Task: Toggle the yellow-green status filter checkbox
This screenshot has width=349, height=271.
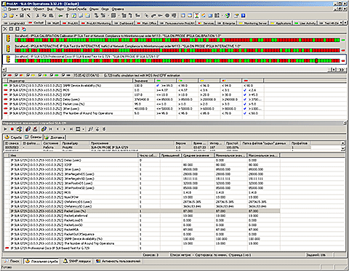Action: (40, 76)
